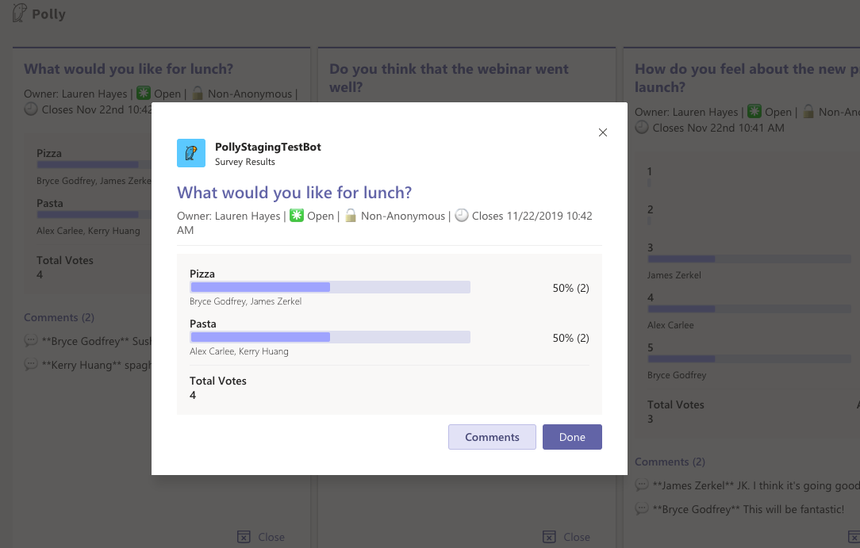Click the Close link on the lunch card
This screenshot has height=548, width=860.
(x=271, y=537)
